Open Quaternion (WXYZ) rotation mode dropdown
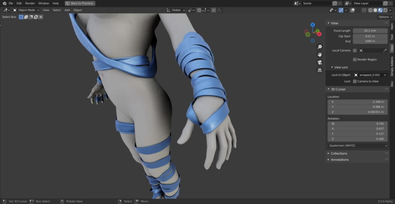Image resolution: width=395 pixels, height=204 pixels. click(358, 145)
